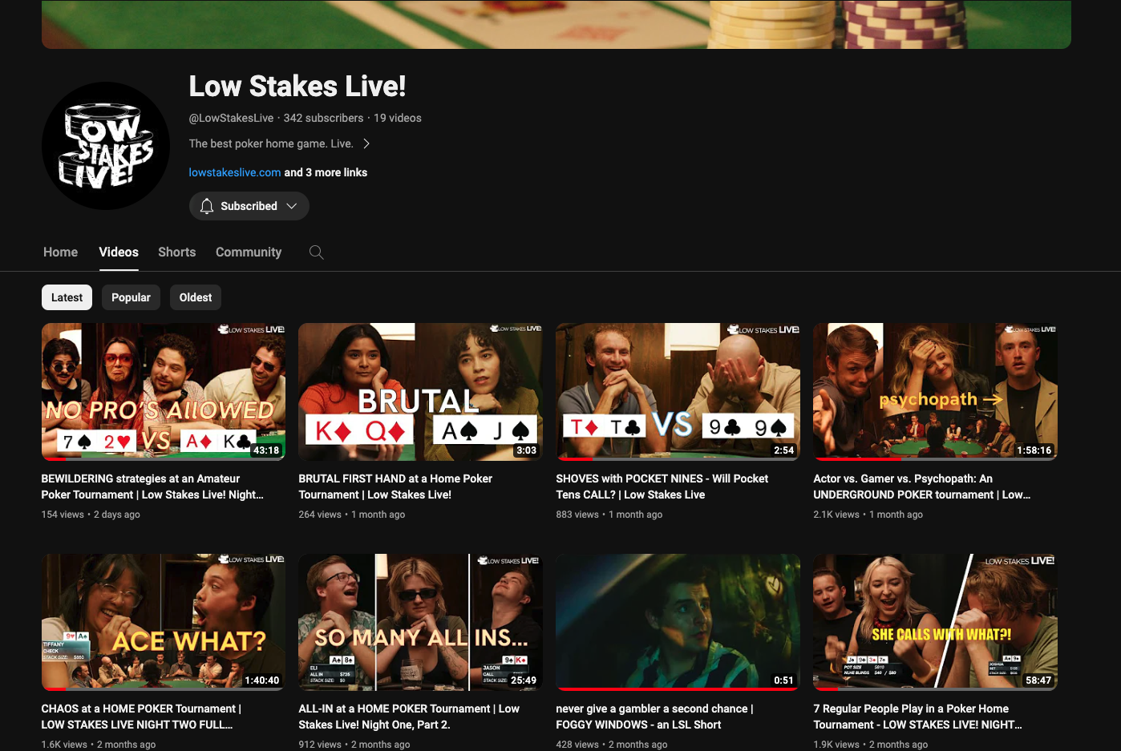Open 'CHAOS at a HOME POKER Tournament' title
Image resolution: width=1121 pixels, height=751 pixels.
(141, 717)
